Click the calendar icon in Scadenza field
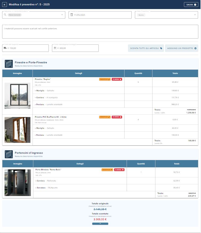Image resolution: width=201 pixels, height=233 pixels. [x=71, y=15]
